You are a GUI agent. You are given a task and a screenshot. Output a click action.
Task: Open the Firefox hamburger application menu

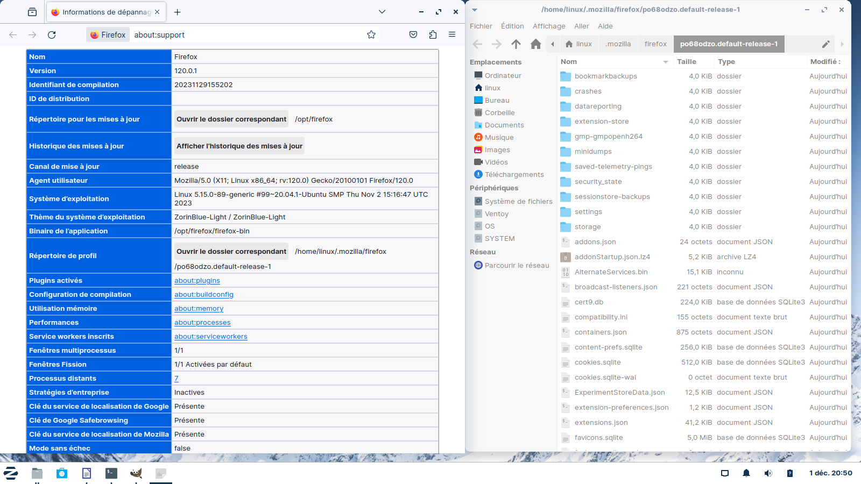(x=452, y=35)
